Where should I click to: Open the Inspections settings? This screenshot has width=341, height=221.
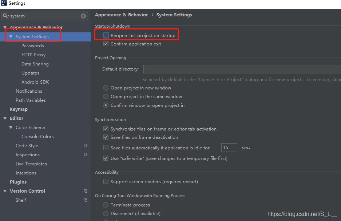pyautogui.click(x=28, y=155)
